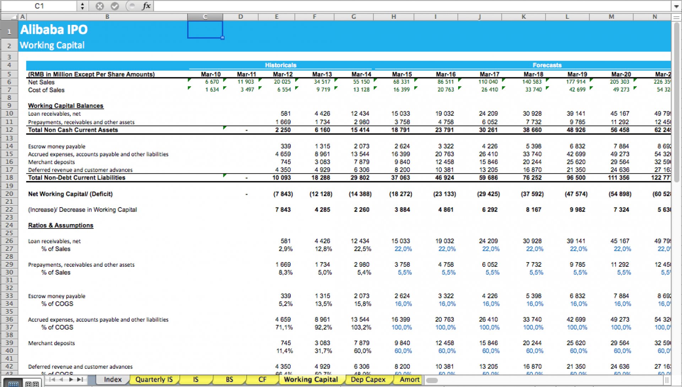Select column D header
Image resolution: width=682 pixels, height=387 pixels.
point(240,17)
